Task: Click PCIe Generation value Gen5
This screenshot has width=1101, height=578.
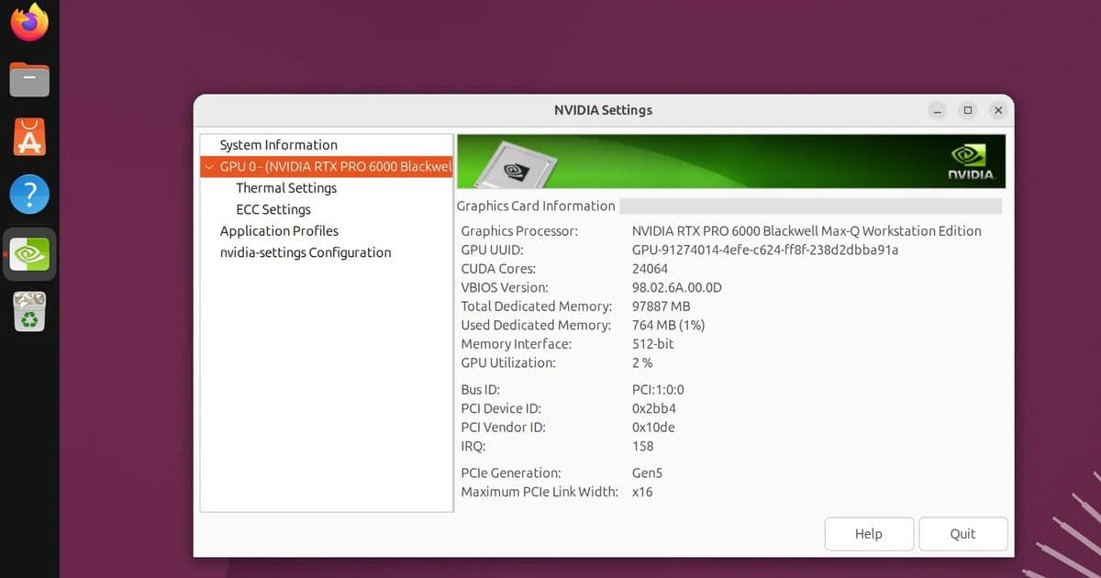Action: pos(647,473)
